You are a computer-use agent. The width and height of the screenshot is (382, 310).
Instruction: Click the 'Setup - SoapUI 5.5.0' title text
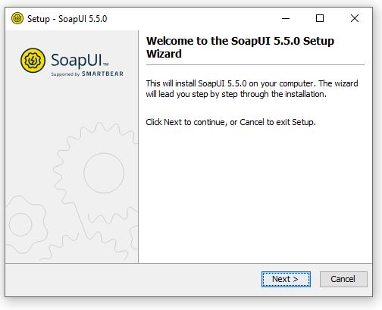(x=67, y=19)
